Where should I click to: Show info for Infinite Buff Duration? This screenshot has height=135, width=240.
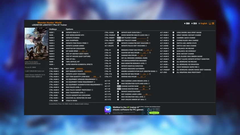[x=141, y=32]
